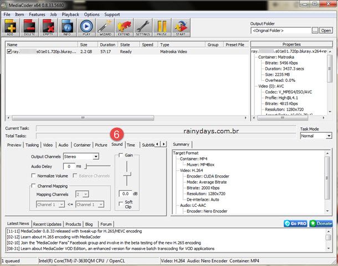
Task: Launch the WIZARD toolbar icon
Action: 105,27
